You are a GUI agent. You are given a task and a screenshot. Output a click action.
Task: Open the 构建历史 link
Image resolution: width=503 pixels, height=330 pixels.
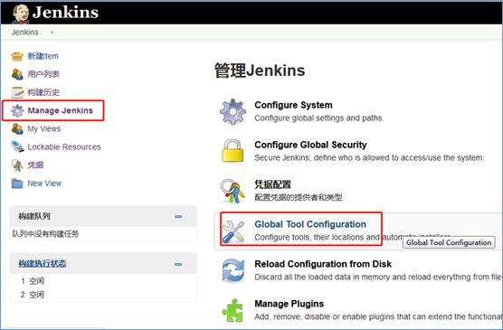[x=43, y=92]
